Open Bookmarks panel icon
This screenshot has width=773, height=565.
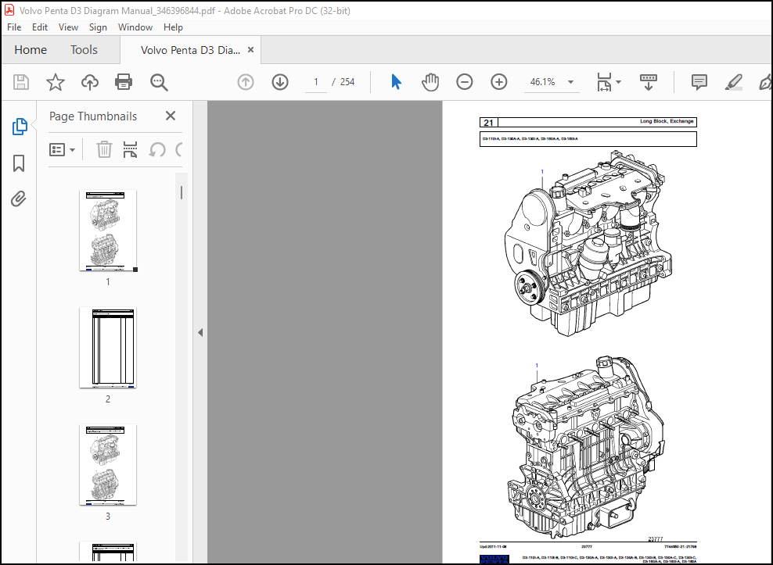point(19,163)
